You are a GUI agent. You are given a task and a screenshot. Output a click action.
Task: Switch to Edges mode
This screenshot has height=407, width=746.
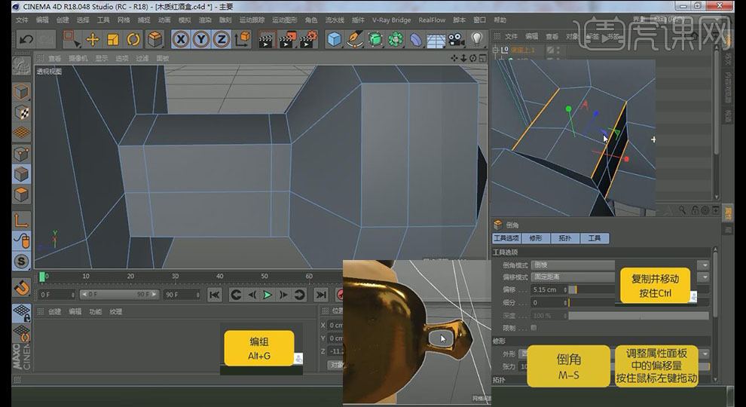(21, 174)
